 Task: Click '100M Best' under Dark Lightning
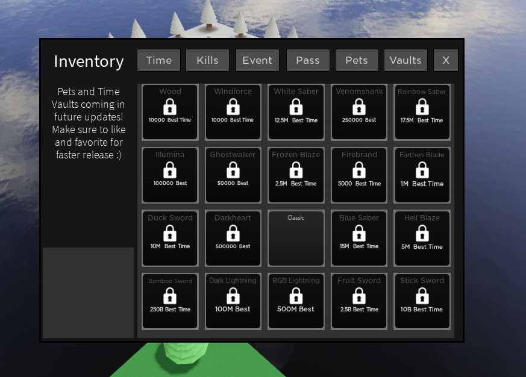click(233, 309)
